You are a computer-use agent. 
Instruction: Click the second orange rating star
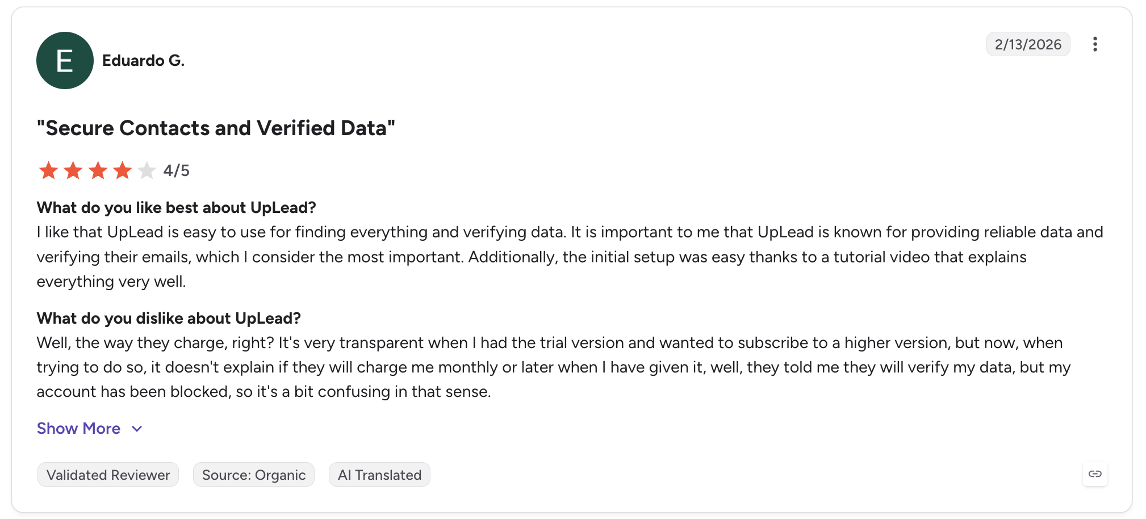click(x=73, y=170)
